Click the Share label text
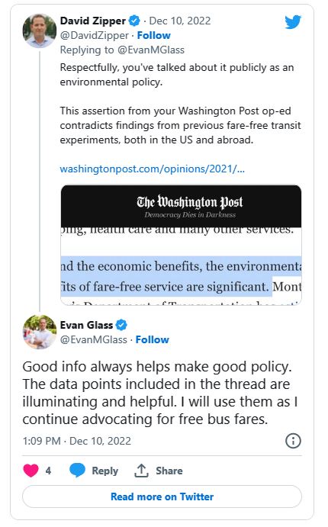The image size is (328, 527). click(169, 471)
